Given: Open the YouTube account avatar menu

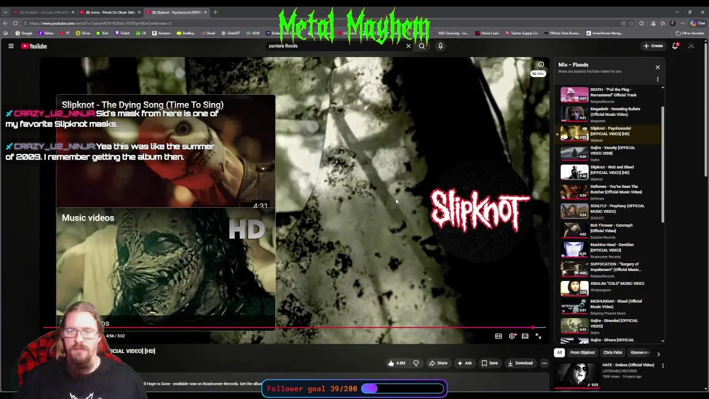Looking at the screenshot, I should point(691,46).
